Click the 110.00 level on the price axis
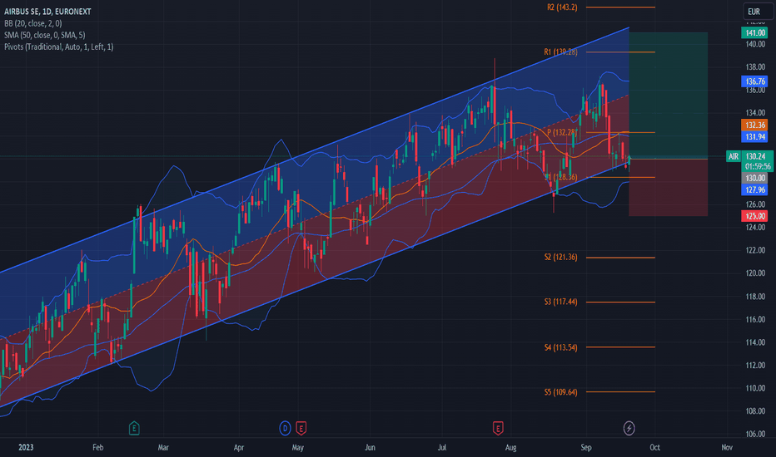Viewport: 776px width, 457px height. coord(756,388)
